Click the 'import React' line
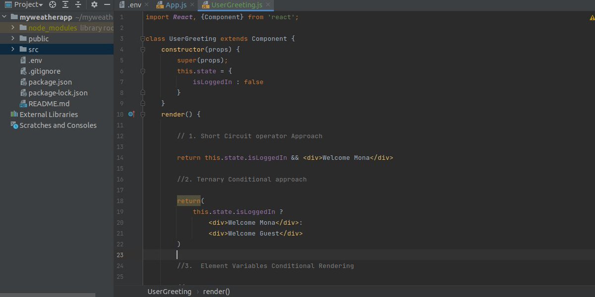This screenshot has width=595, height=297. tap(222, 17)
